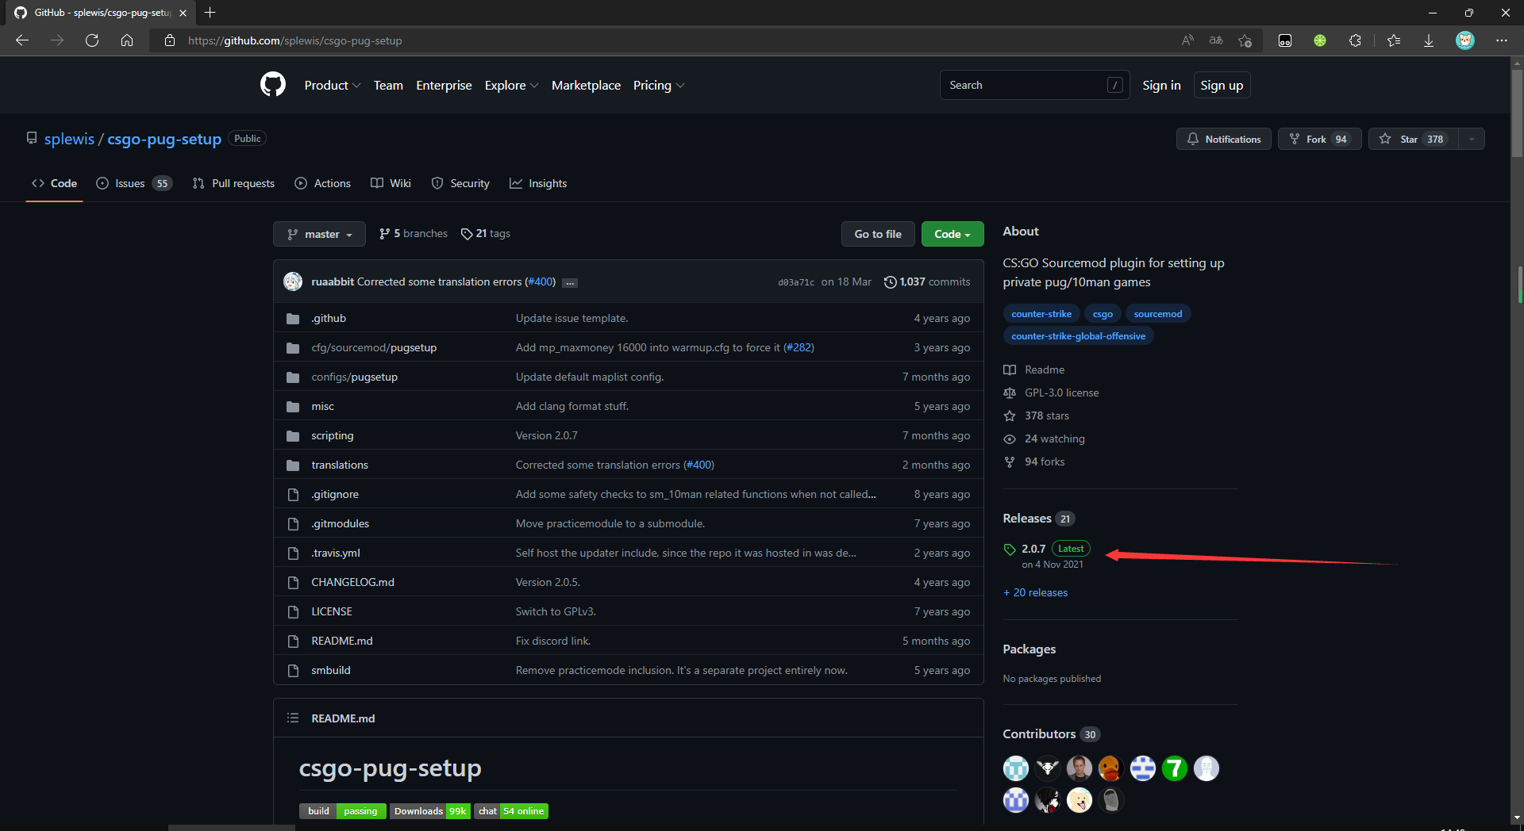Open Notifications sign-in button

coord(1223,139)
